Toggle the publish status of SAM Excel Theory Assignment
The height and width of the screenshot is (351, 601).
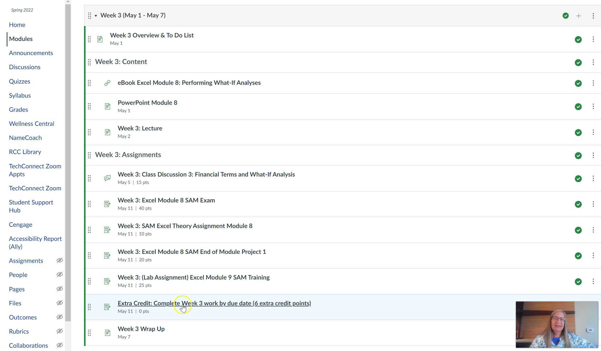pos(578,230)
